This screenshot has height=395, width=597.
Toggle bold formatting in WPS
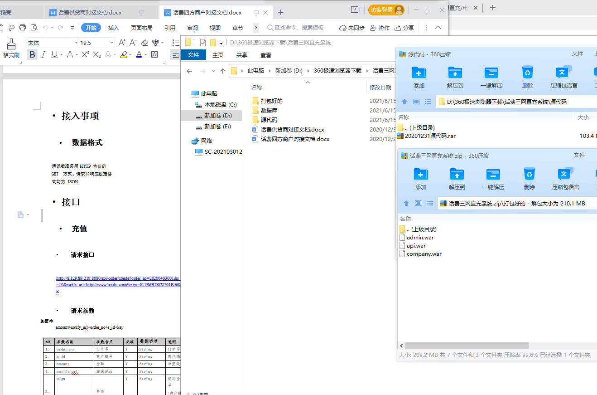tap(32, 54)
